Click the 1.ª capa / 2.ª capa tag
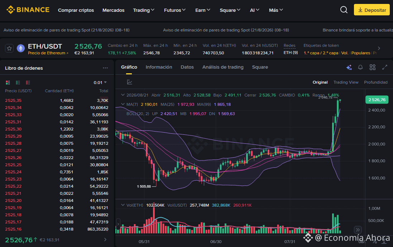This screenshot has height=247, width=393. 321,53
